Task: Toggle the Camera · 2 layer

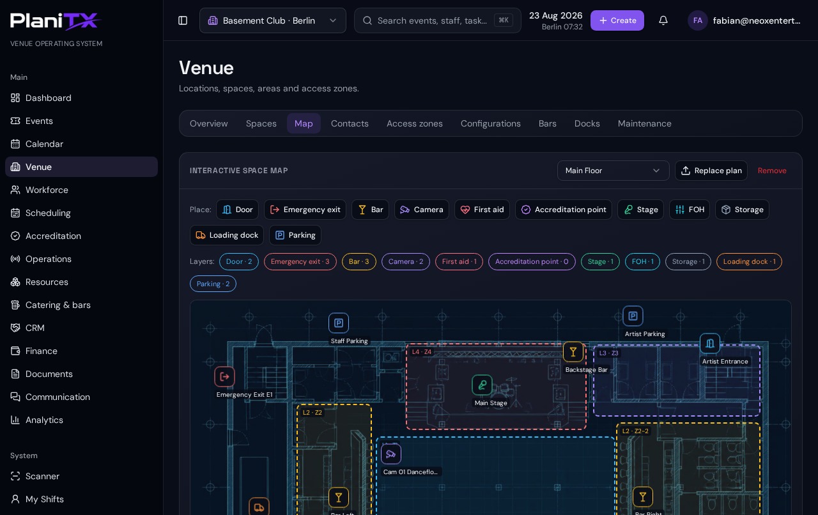Action: click(x=406, y=261)
